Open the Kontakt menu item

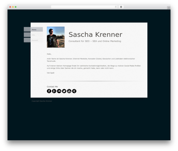click(x=33, y=40)
